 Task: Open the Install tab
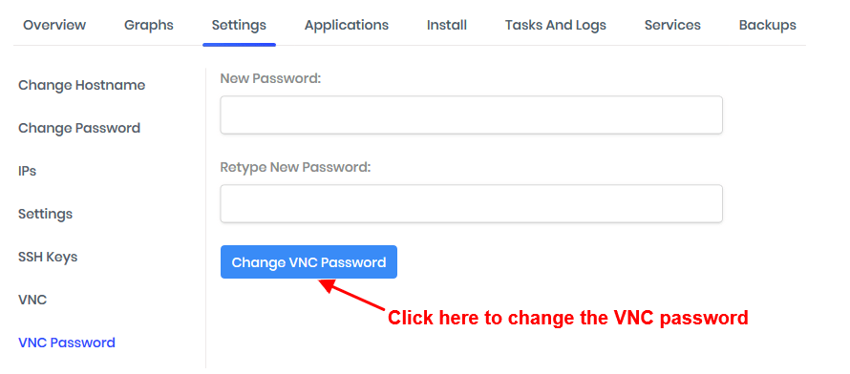click(x=447, y=25)
